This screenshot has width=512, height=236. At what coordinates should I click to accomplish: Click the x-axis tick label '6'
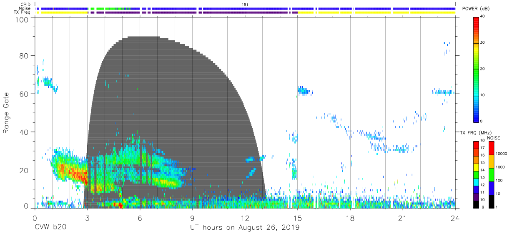point(140,218)
